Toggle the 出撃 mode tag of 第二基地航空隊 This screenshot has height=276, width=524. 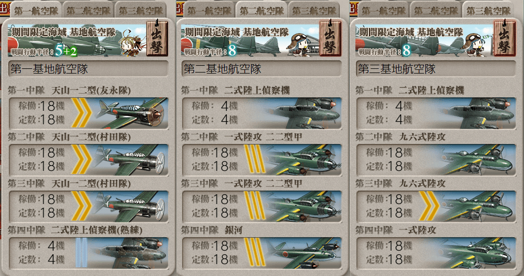pos(330,38)
